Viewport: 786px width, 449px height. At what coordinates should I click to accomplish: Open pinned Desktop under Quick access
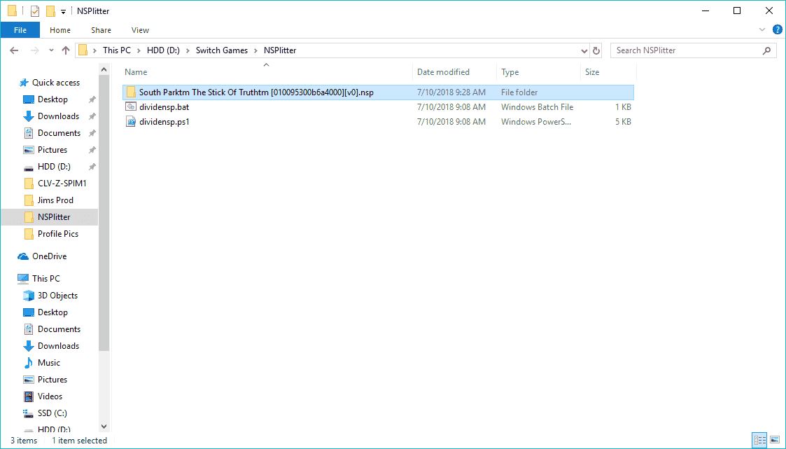coord(52,99)
